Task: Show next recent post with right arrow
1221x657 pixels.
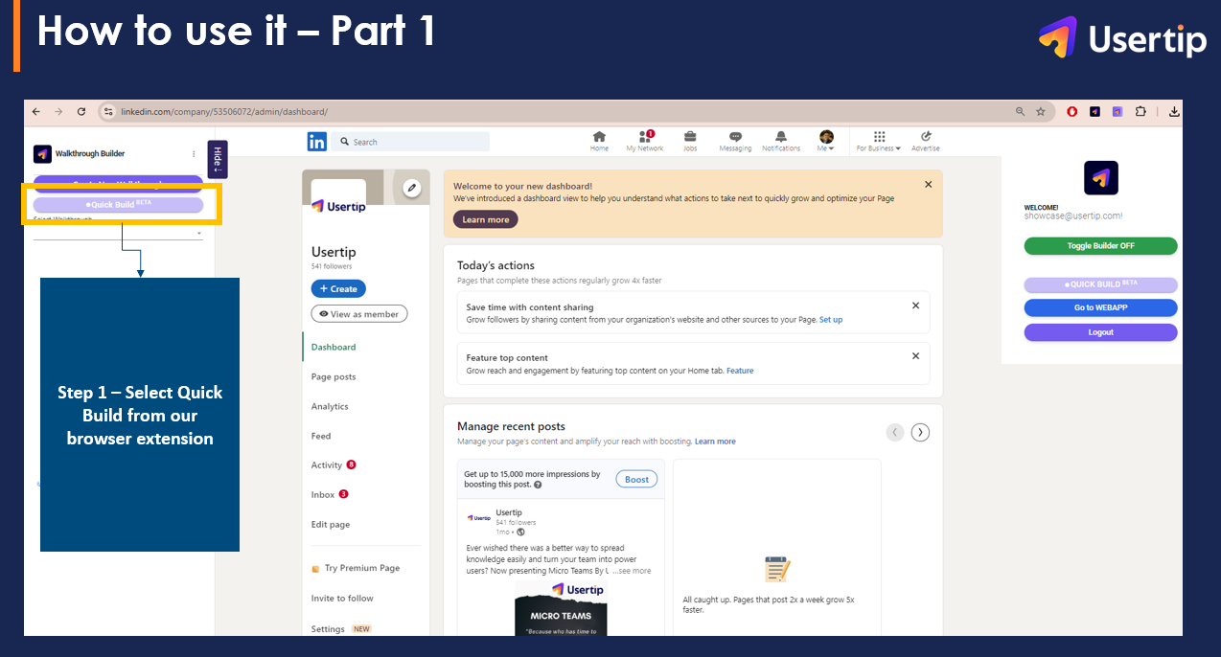Action: [x=920, y=432]
